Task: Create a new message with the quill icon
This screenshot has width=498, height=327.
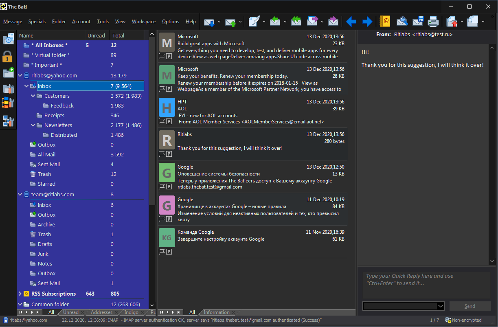Action: pyautogui.click(x=254, y=22)
